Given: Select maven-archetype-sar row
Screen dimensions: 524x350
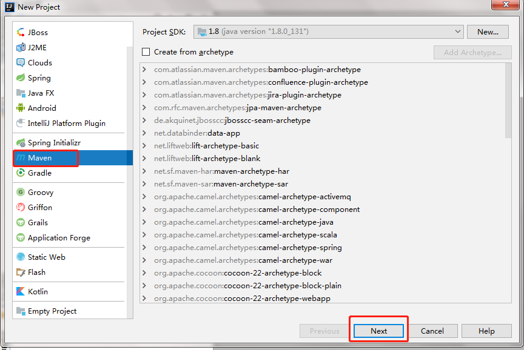Looking at the screenshot, I should pos(323,184).
